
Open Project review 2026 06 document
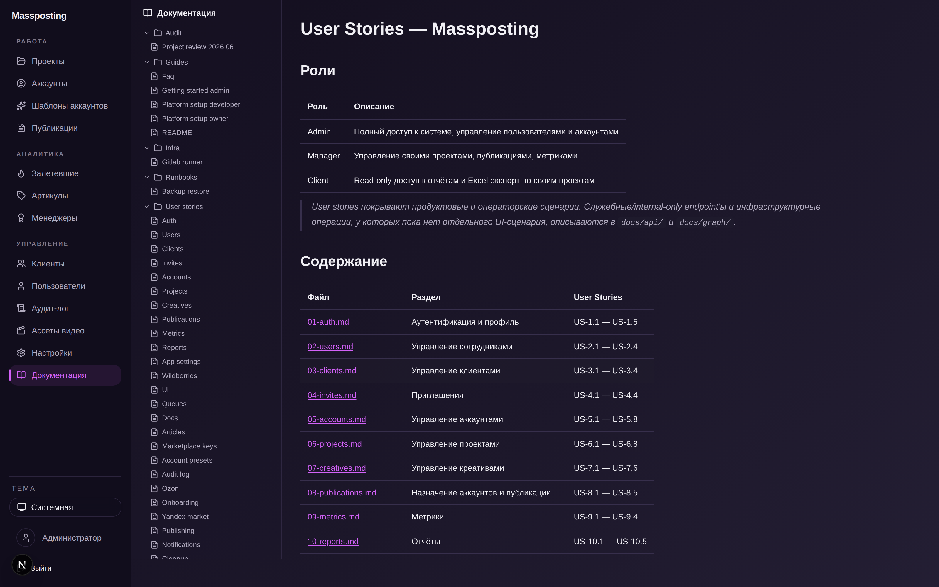(x=197, y=47)
